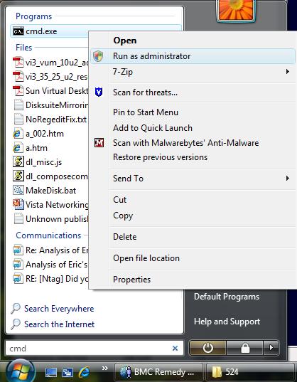Expand the Send To submenu arrow
297x382 pixels.
(288, 178)
